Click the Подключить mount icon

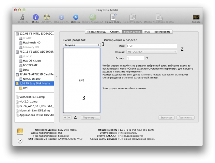[x=61, y=17]
